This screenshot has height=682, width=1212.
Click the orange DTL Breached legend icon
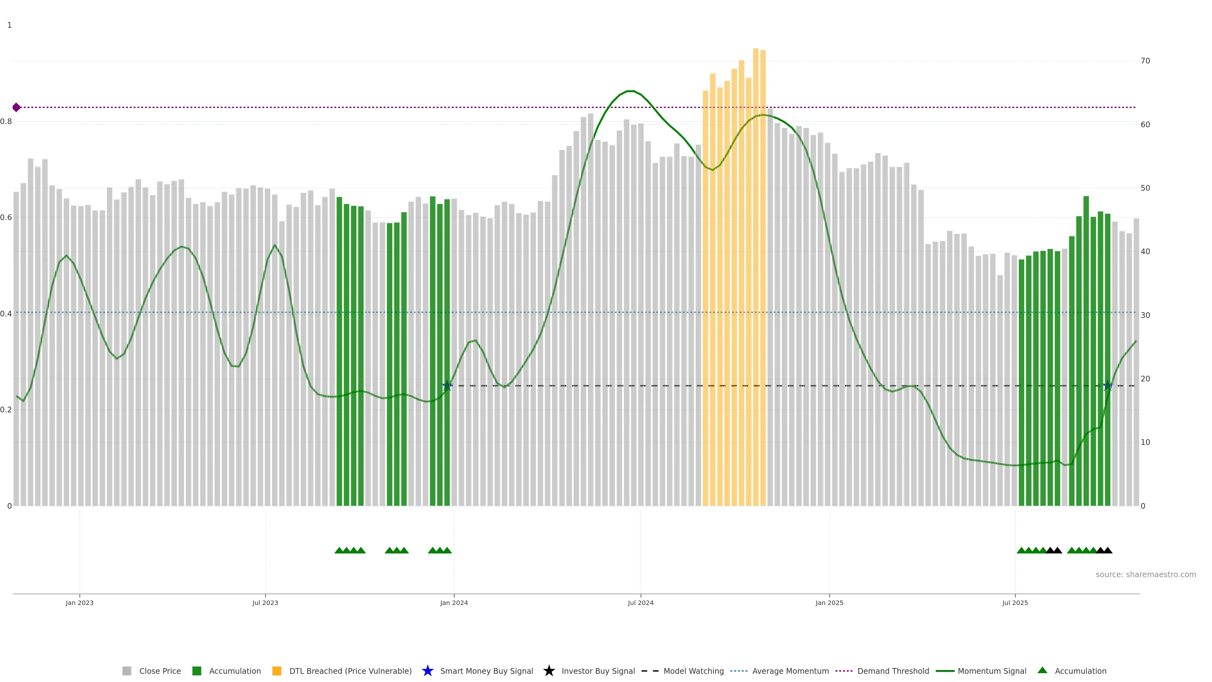(x=277, y=671)
